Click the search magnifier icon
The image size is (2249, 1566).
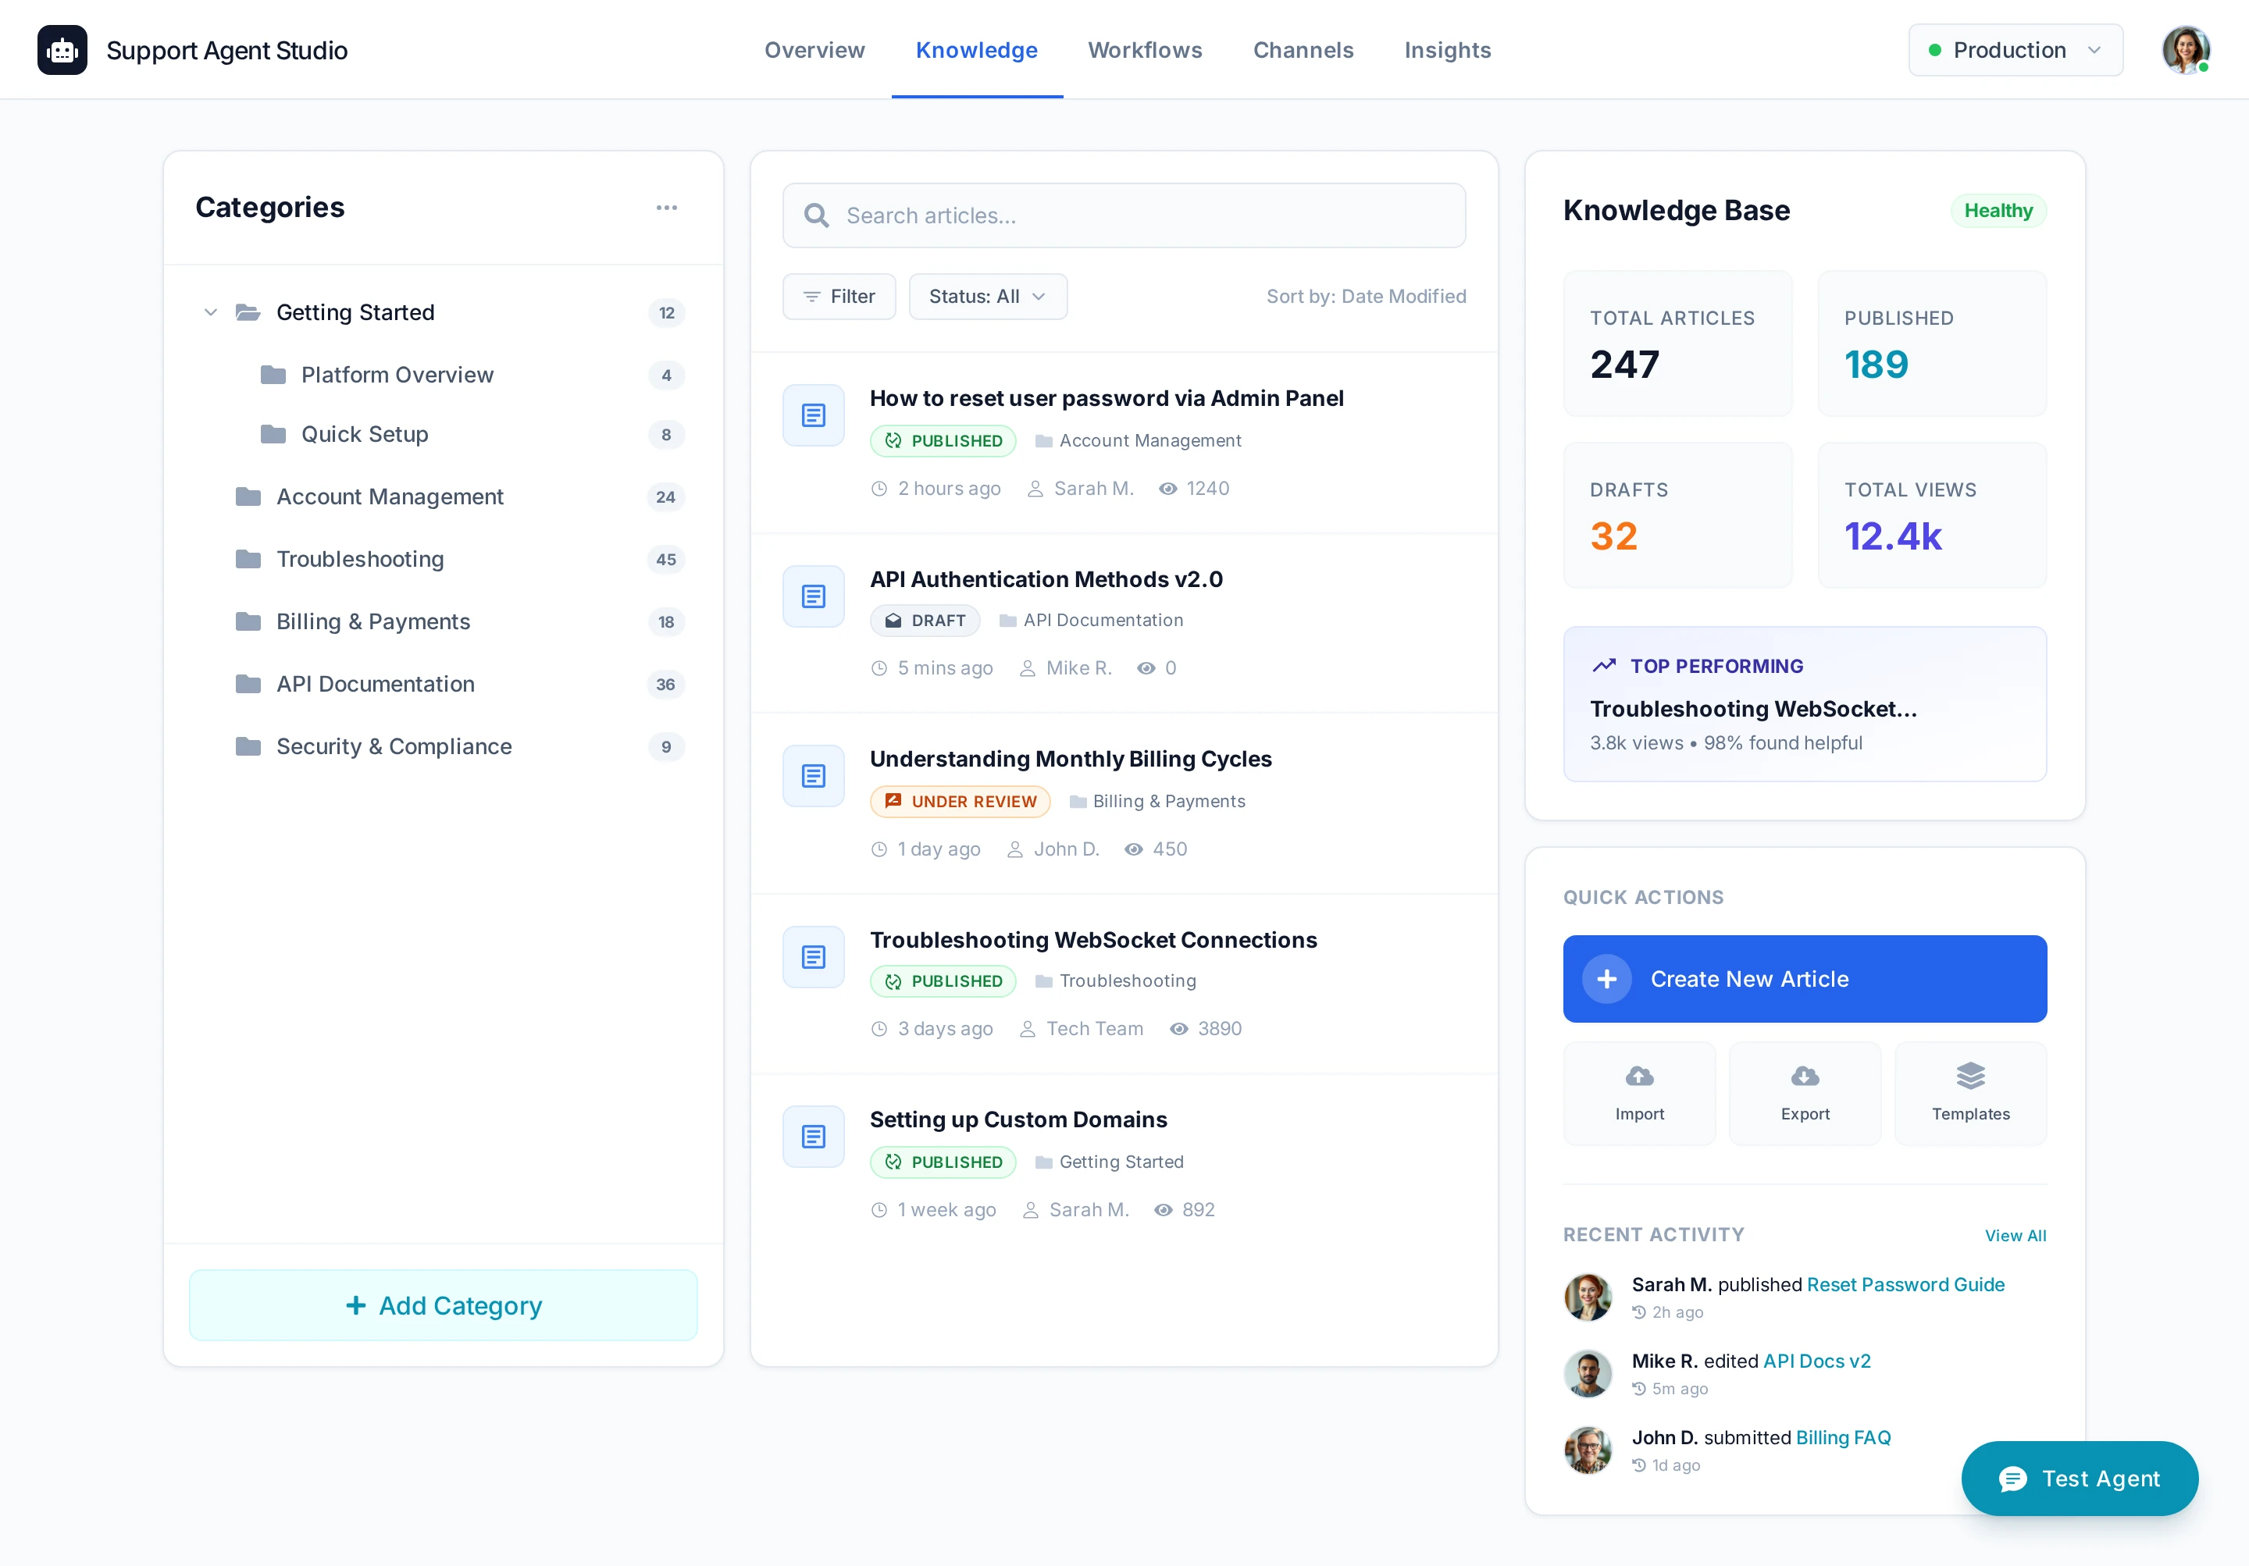(x=816, y=215)
